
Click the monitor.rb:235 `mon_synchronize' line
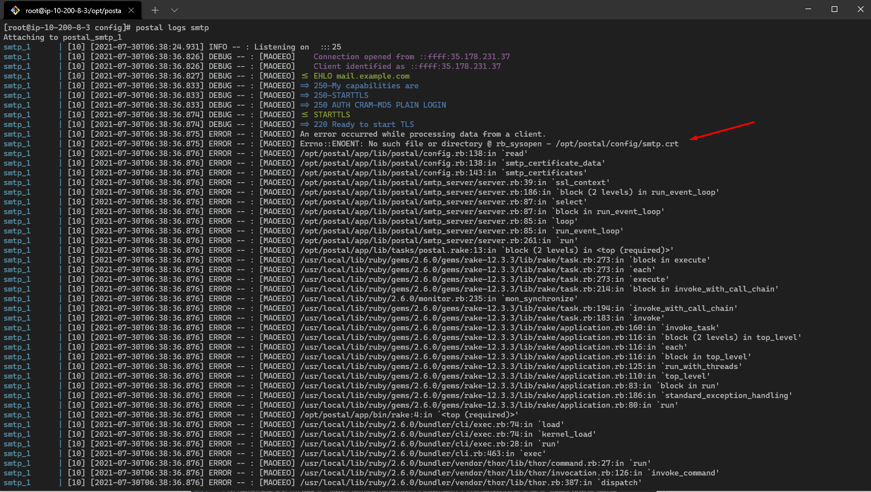click(439, 298)
